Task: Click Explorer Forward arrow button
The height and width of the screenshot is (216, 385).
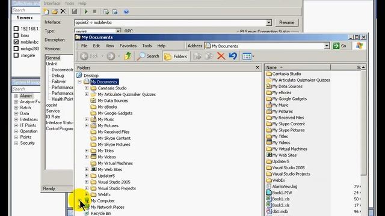Action: pyautogui.click(x=111, y=56)
